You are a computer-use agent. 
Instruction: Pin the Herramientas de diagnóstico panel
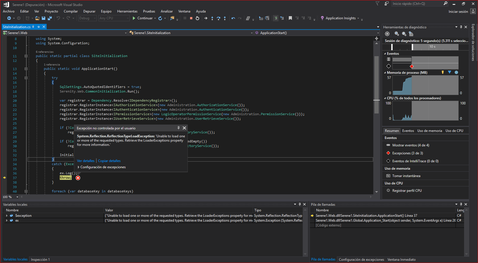tap(461, 27)
